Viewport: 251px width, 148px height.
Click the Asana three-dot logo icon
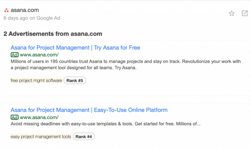(x=6, y=10)
